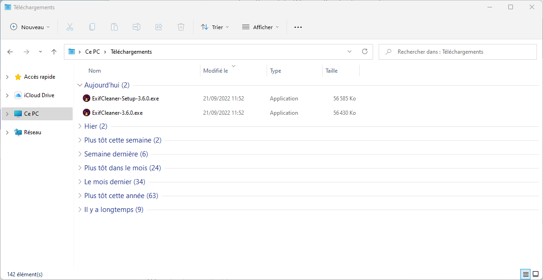Click the Copy icon in toolbar
The width and height of the screenshot is (543, 280).
[92, 27]
